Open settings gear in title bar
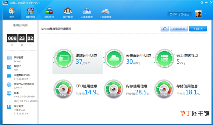The image size is (213, 125). pyautogui.click(x=202, y=2)
